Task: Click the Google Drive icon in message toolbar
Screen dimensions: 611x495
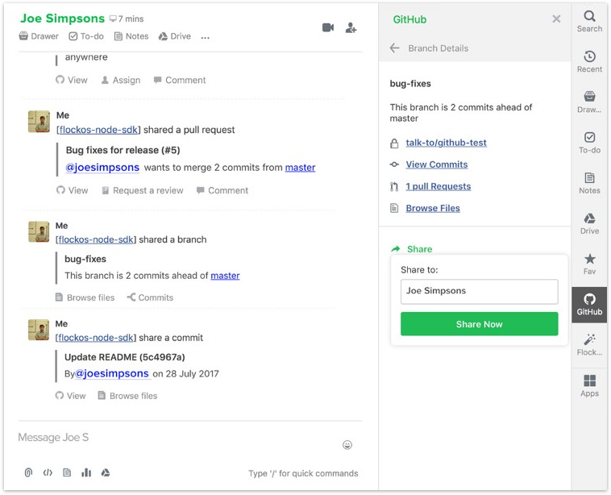Action: click(106, 472)
